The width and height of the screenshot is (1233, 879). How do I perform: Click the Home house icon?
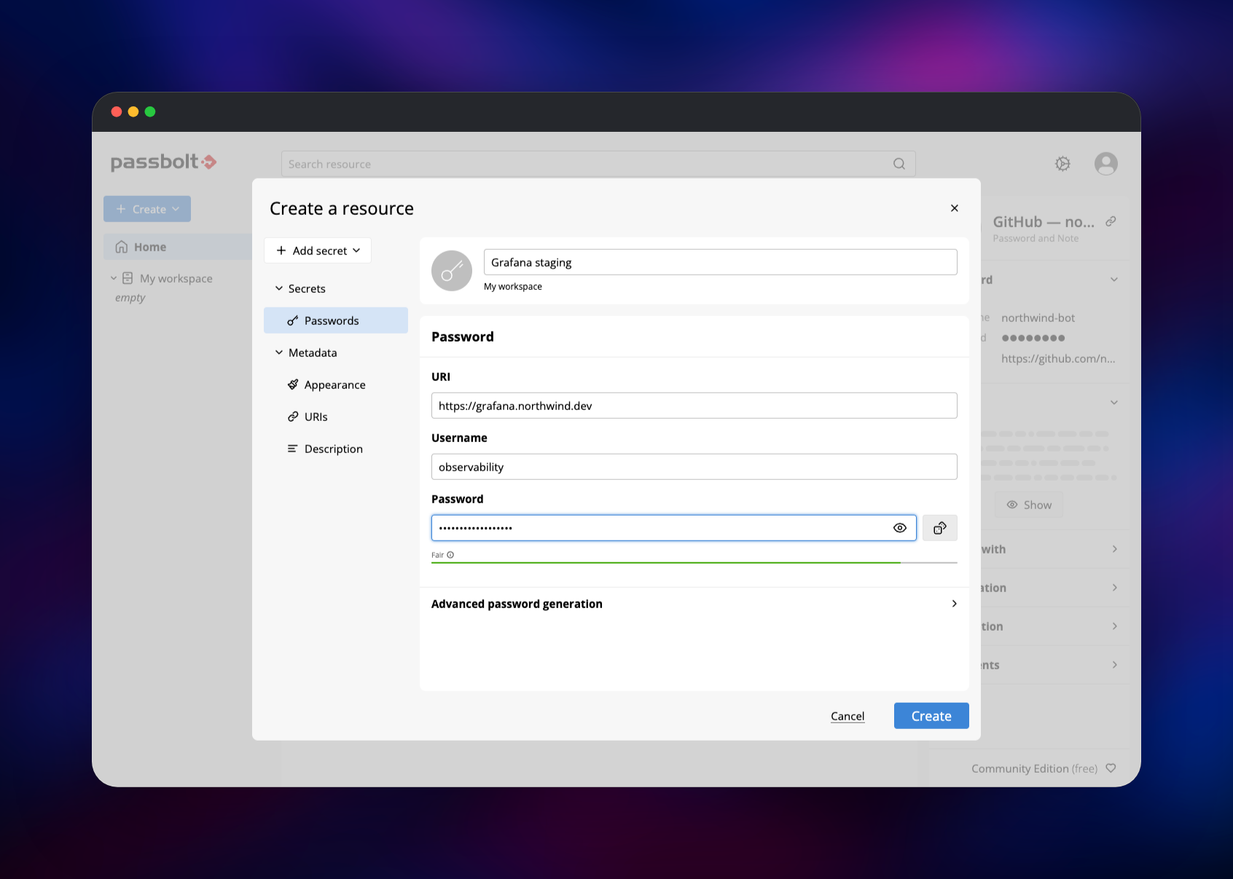click(122, 247)
